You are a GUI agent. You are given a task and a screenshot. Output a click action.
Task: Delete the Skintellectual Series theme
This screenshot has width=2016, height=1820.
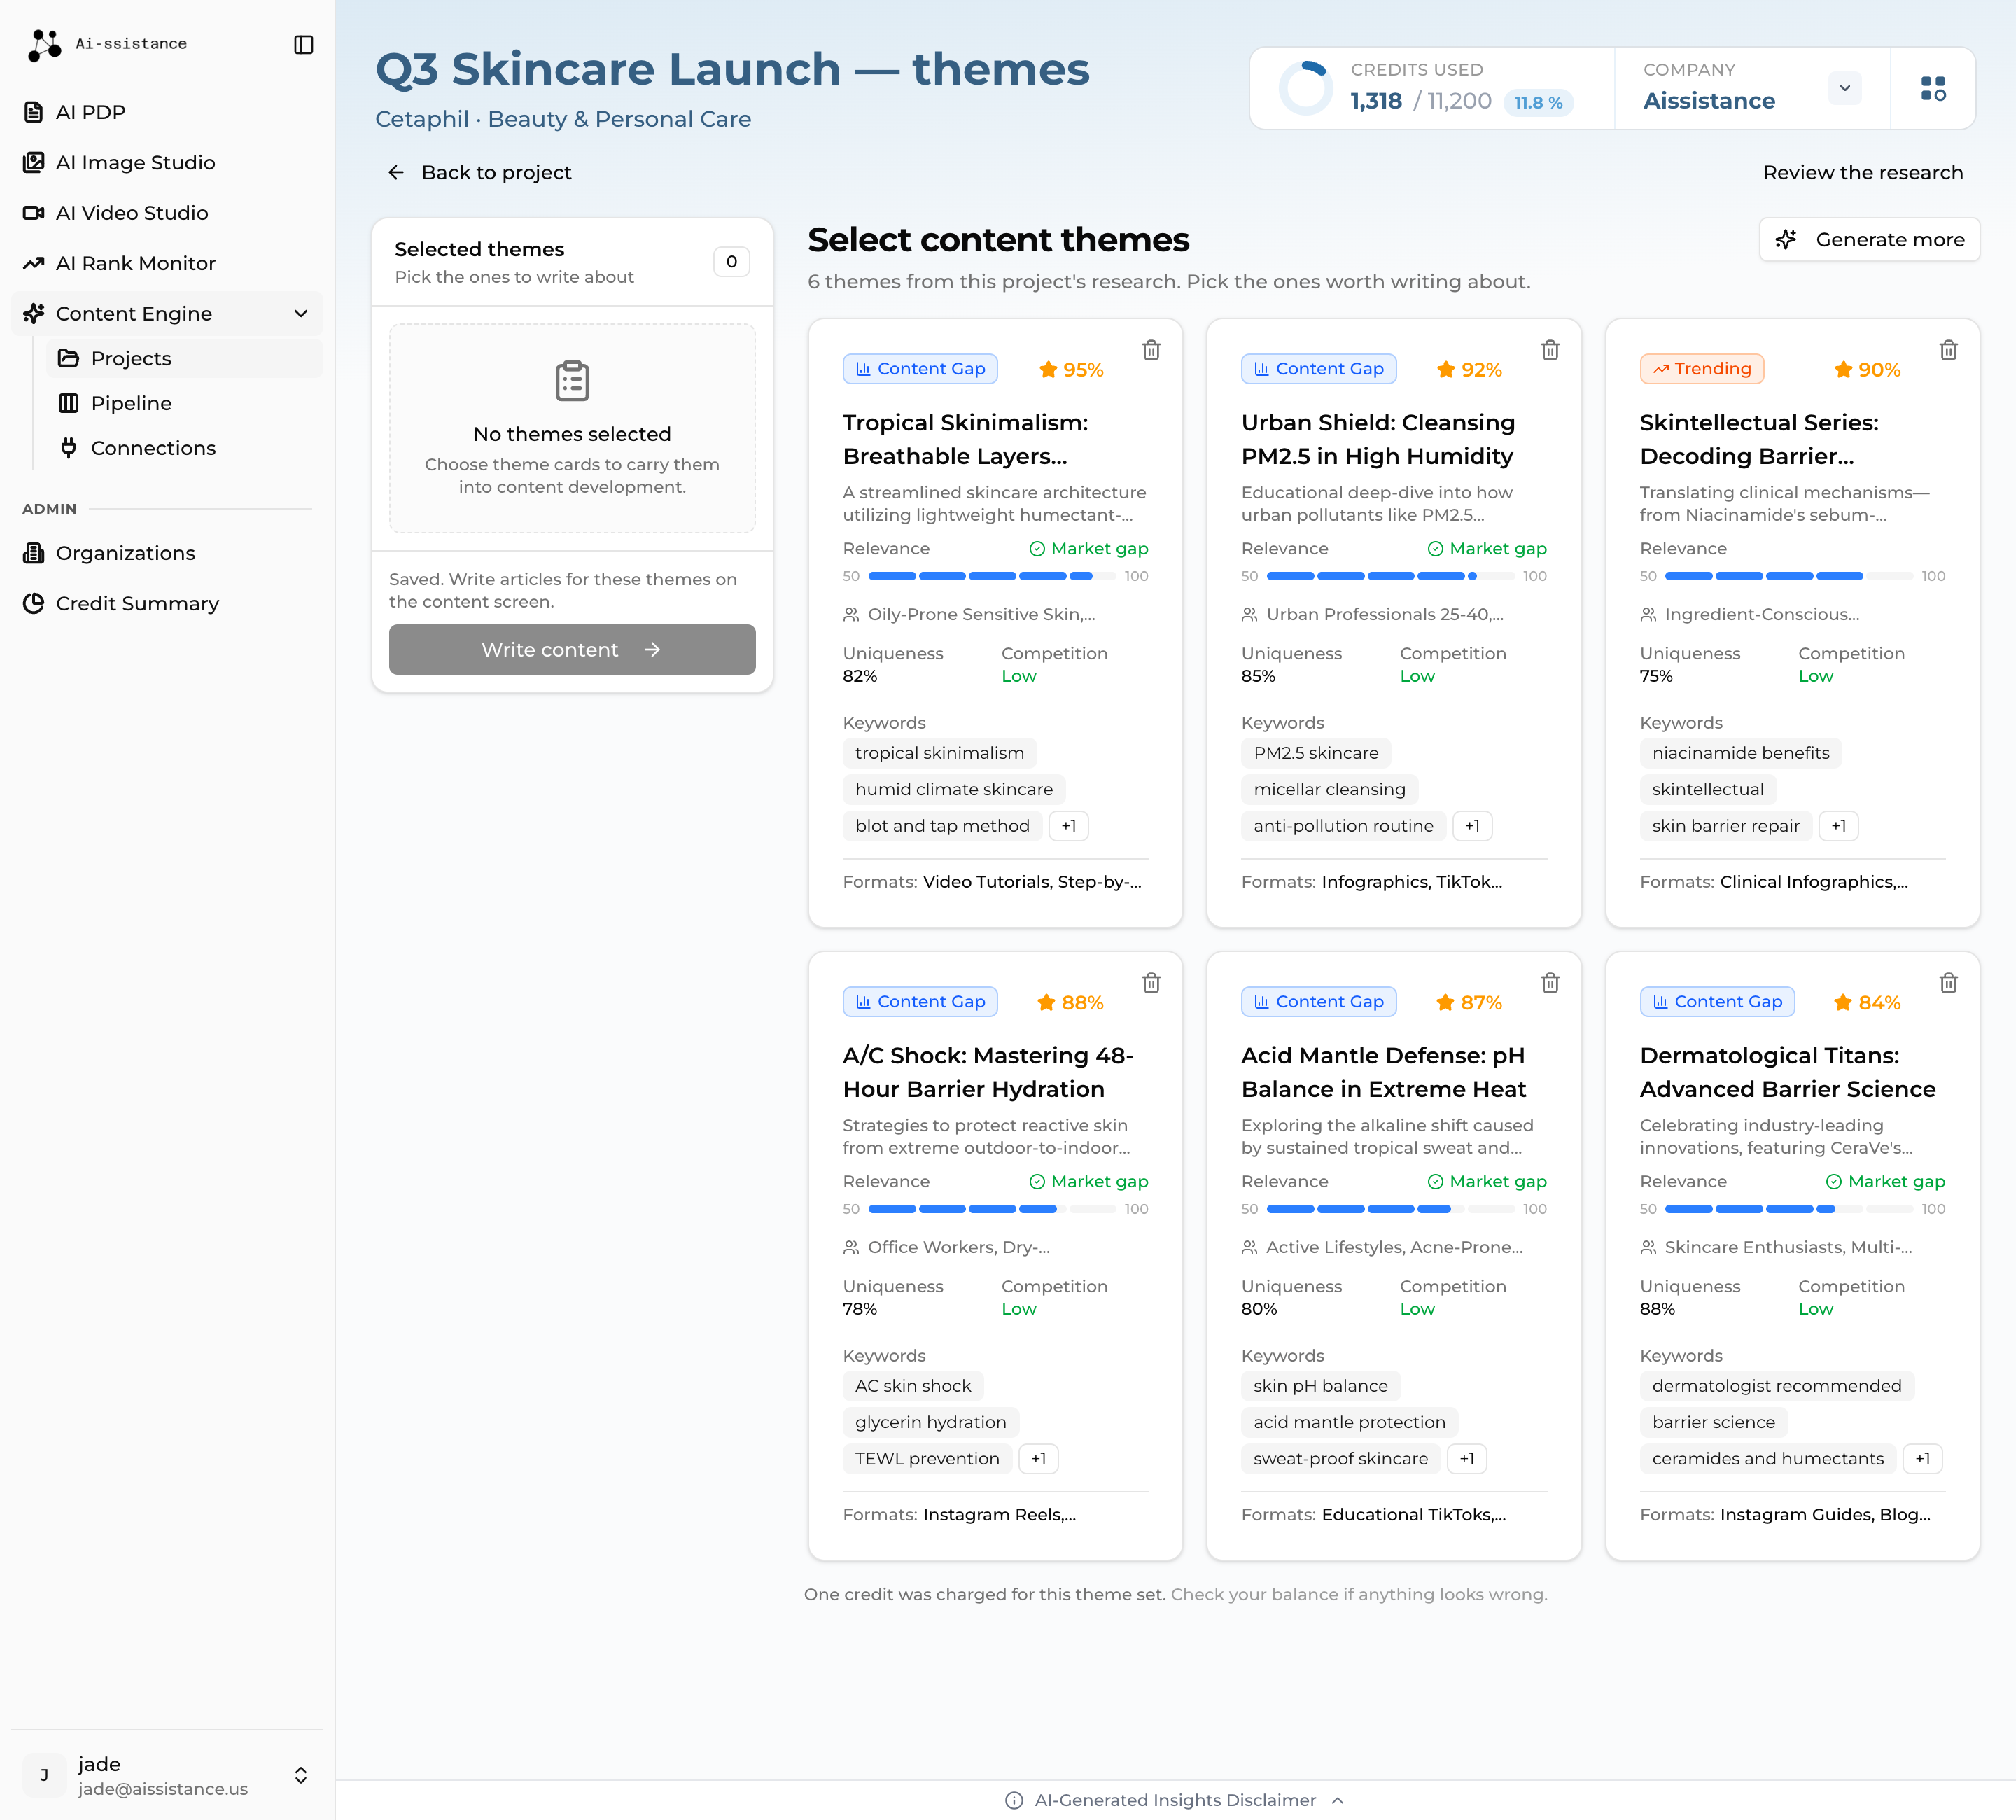point(1949,350)
